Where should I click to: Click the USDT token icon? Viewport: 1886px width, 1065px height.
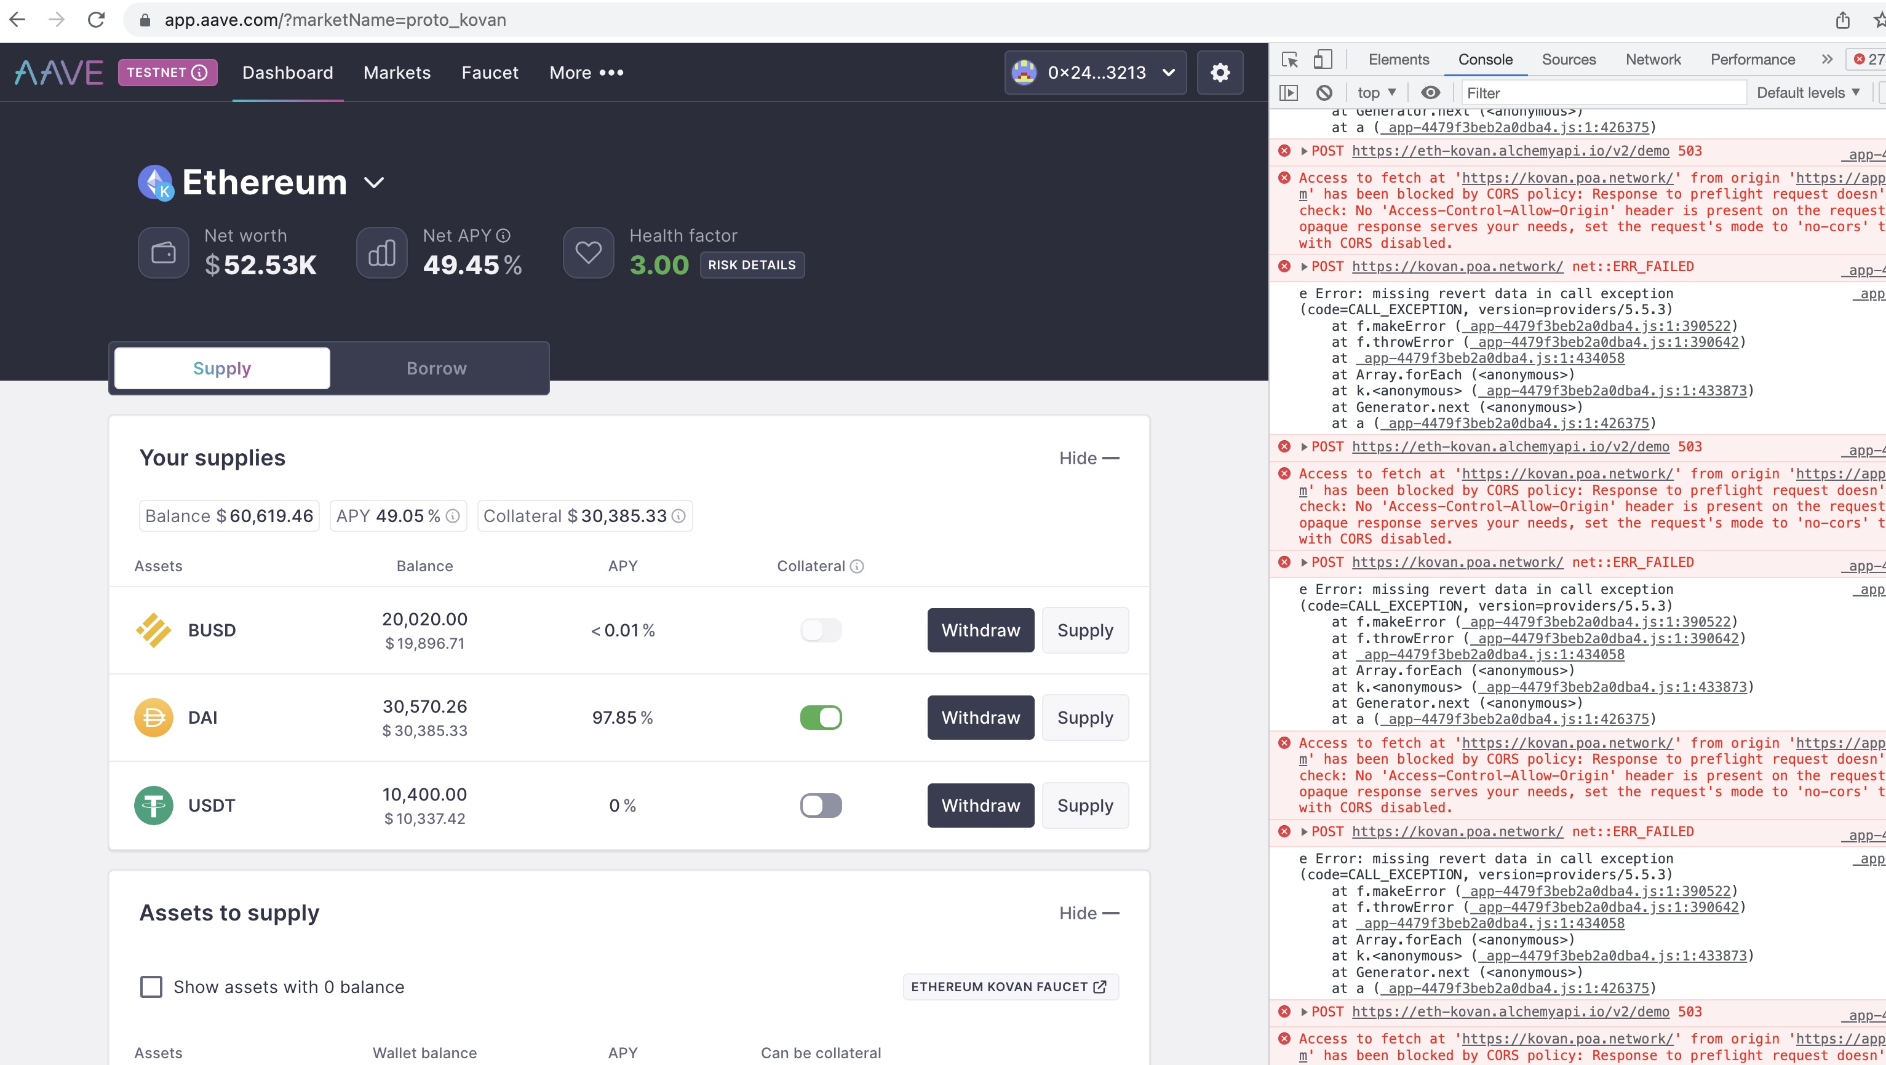tap(154, 805)
